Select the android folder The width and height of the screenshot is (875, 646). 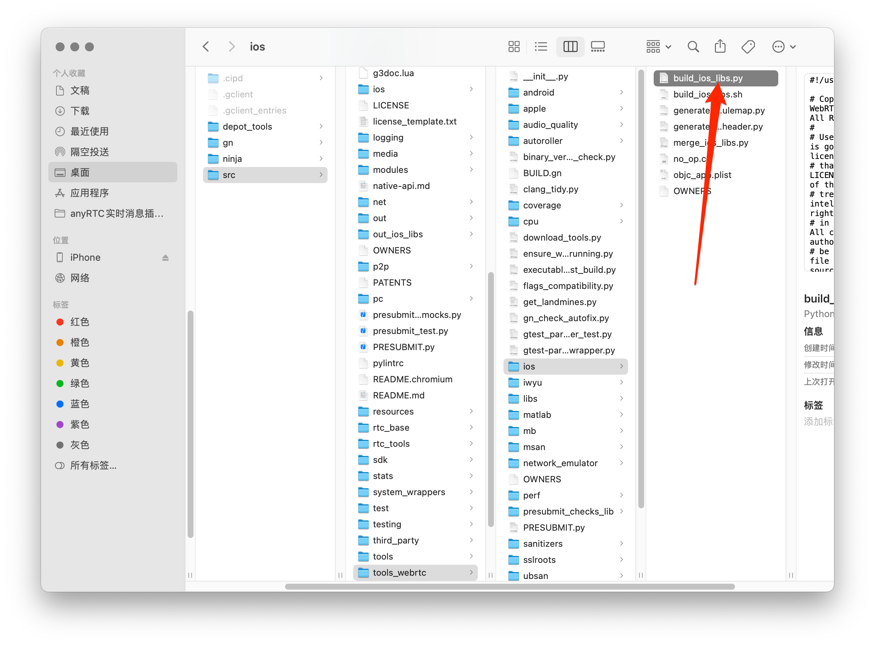coord(539,92)
